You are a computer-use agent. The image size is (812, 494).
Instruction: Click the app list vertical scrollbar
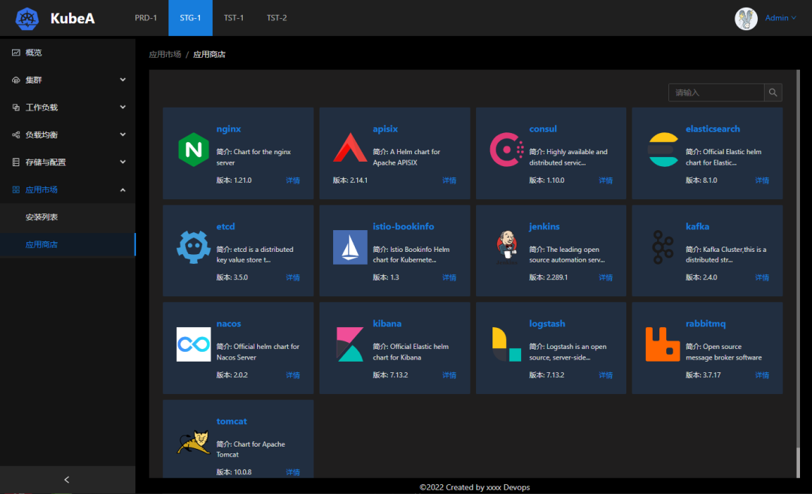click(x=798, y=274)
